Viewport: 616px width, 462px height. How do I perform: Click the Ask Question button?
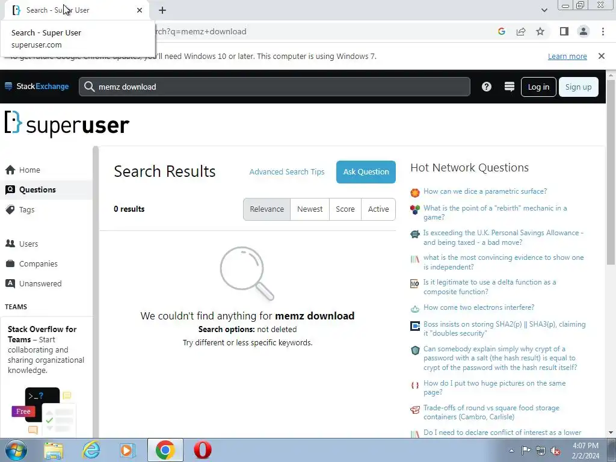click(366, 172)
